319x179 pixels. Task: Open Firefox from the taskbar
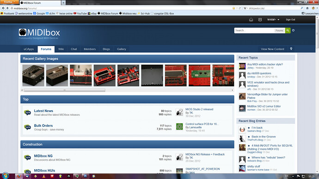coord(19,176)
